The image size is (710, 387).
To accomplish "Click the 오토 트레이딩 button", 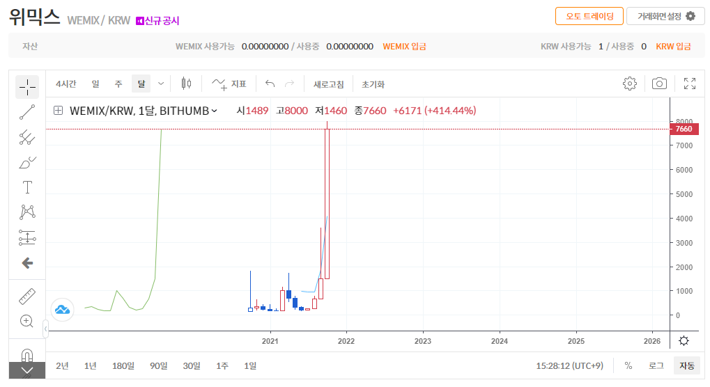I will [589, 16].
